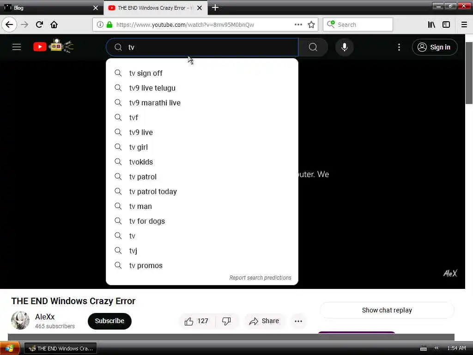Click the keyboard icon in system tray

(x=424, y=349)
